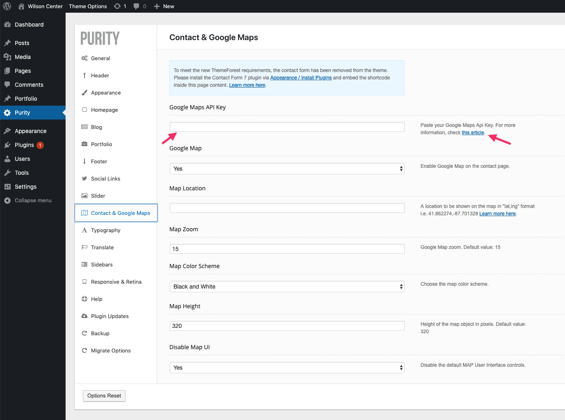
Task: Click the Plugins plug icon
Action: point(7,145)
